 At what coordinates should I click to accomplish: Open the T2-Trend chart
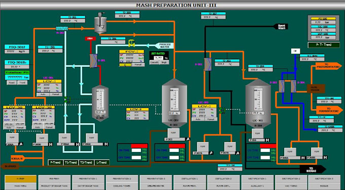(86, 163)
